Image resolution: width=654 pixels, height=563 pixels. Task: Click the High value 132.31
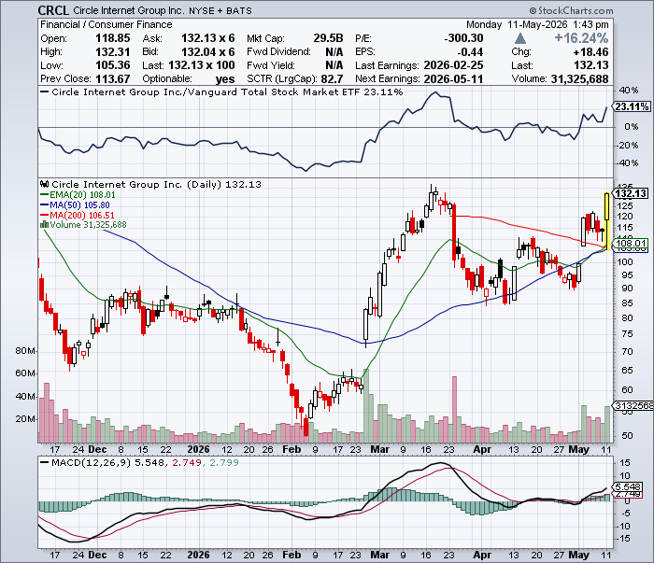pos(113,52)
